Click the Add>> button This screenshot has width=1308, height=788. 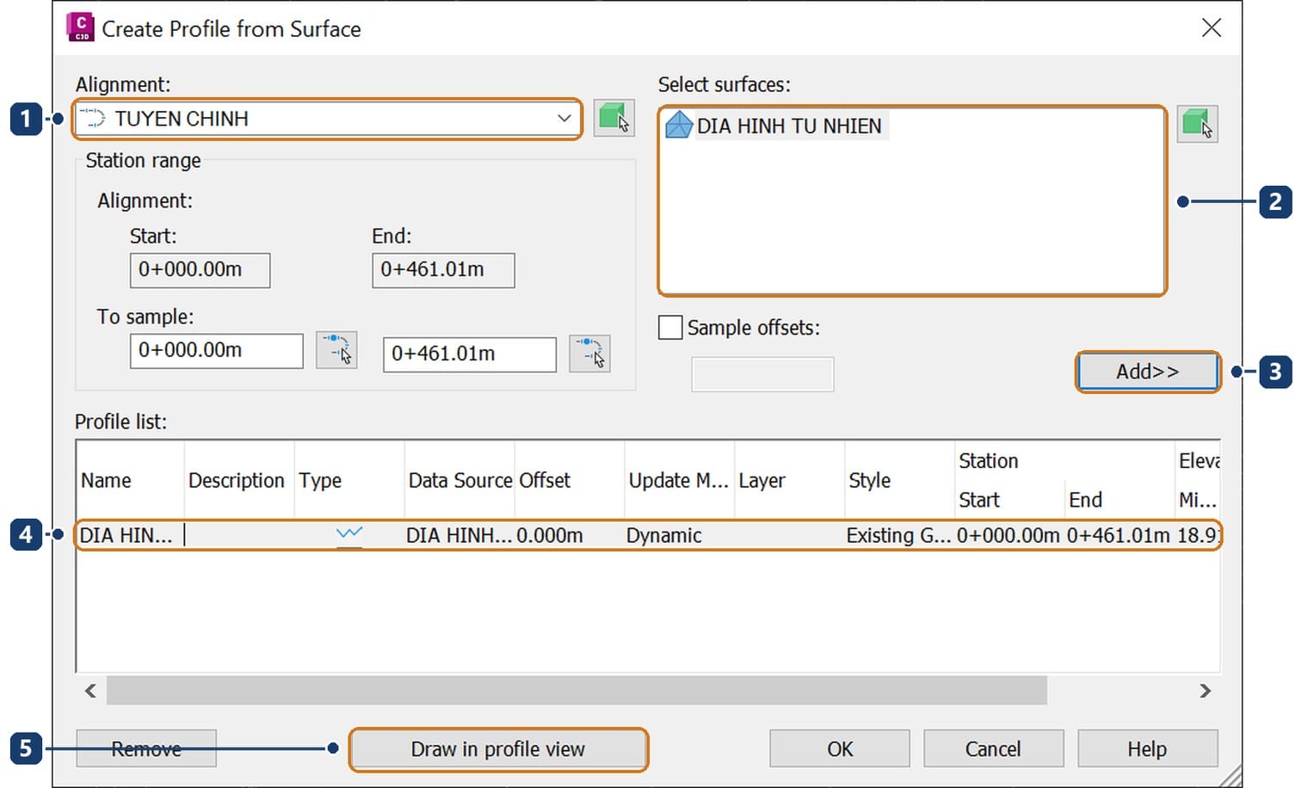[x=1147, y=372]
